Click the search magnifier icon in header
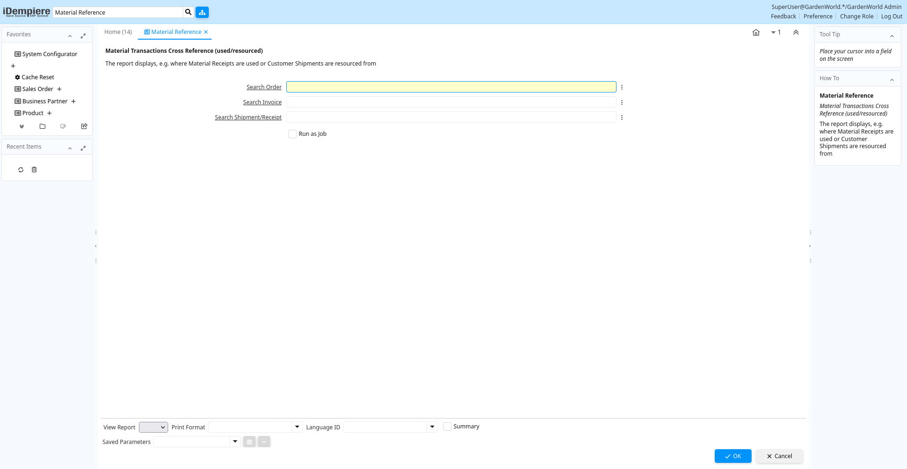 [x=188, y=12]
